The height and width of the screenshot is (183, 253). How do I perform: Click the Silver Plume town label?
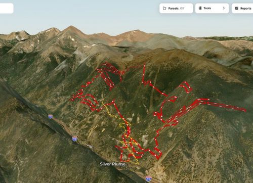[112, 164]
